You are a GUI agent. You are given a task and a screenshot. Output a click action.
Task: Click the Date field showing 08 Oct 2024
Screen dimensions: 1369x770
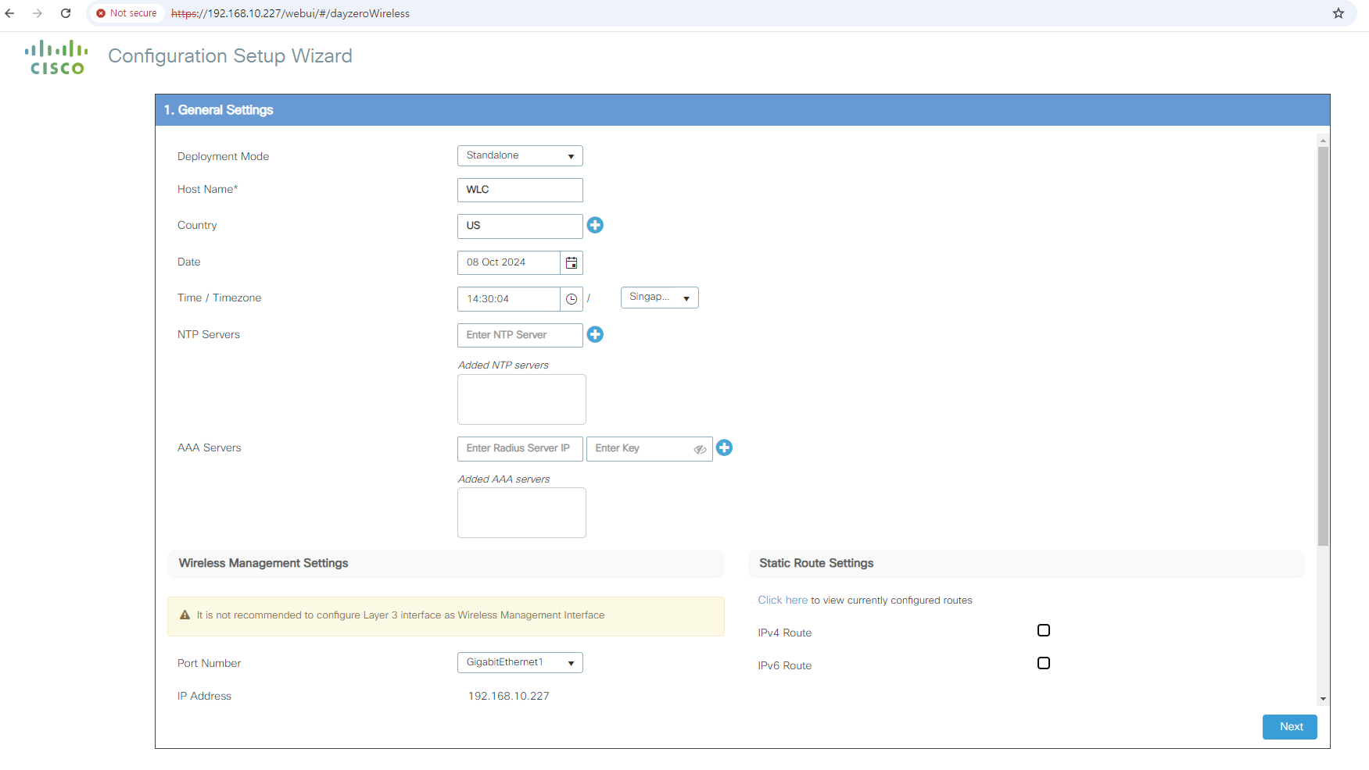(x=509, y=262)
